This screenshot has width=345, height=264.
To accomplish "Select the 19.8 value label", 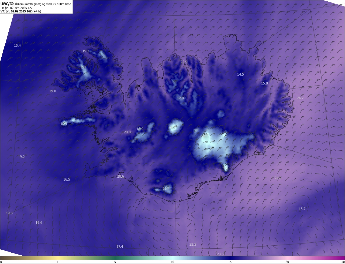I will tap(9, 213).
